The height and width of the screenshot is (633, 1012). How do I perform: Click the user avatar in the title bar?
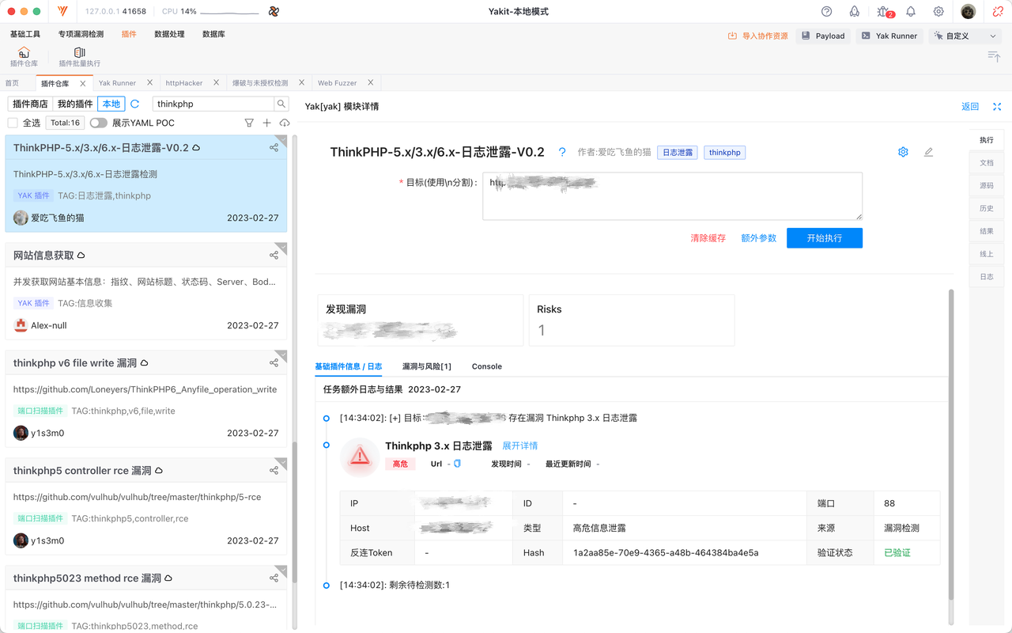(x=969, y=12)
